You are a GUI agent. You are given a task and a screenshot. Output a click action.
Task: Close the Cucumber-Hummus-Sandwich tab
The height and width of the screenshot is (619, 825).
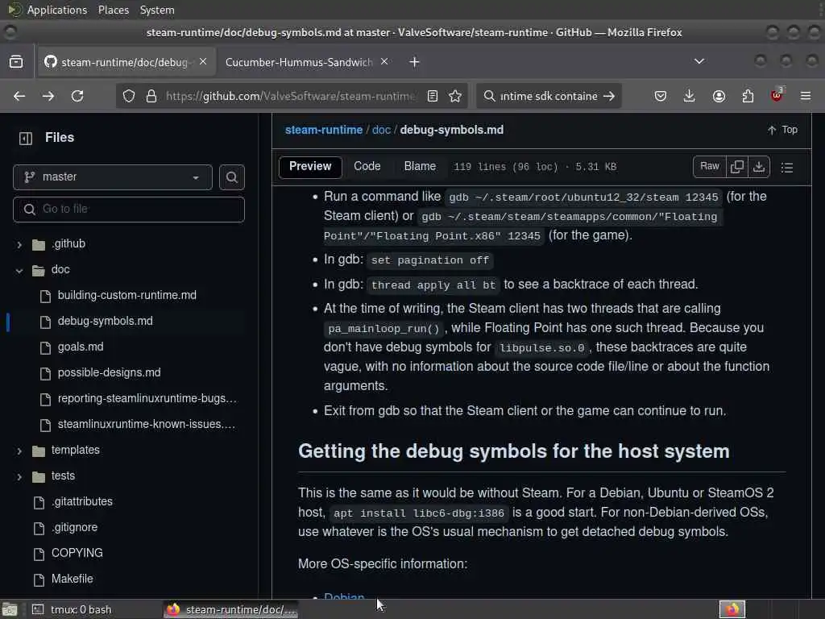(x=384, y=61)
